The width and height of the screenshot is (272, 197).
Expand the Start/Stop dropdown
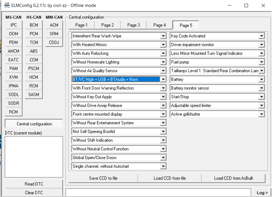262,97
